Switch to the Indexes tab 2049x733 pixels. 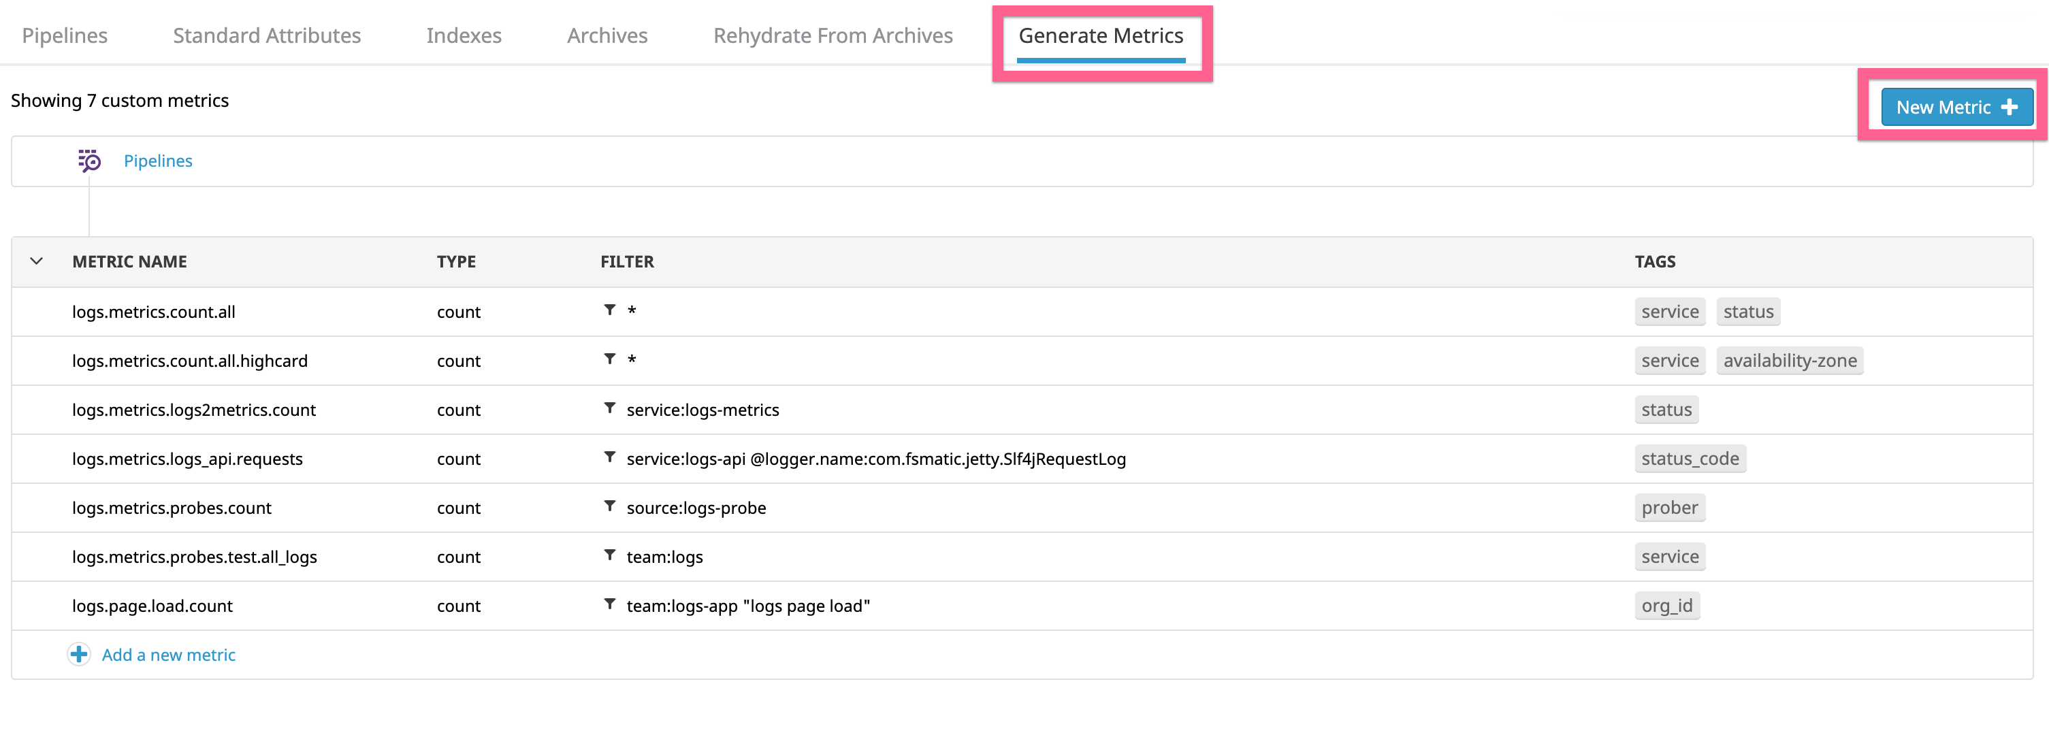coord(464,36)
